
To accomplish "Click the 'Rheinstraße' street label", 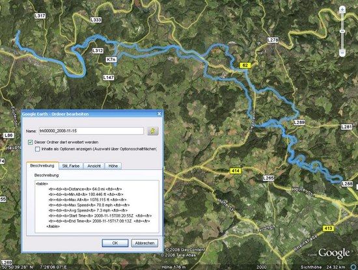I will (x=305, y=243).
